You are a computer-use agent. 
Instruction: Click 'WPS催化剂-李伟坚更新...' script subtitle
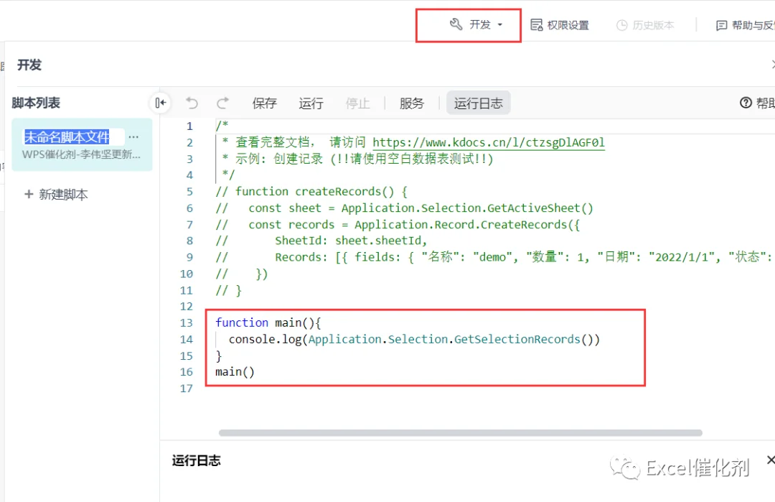click(82, 154)
